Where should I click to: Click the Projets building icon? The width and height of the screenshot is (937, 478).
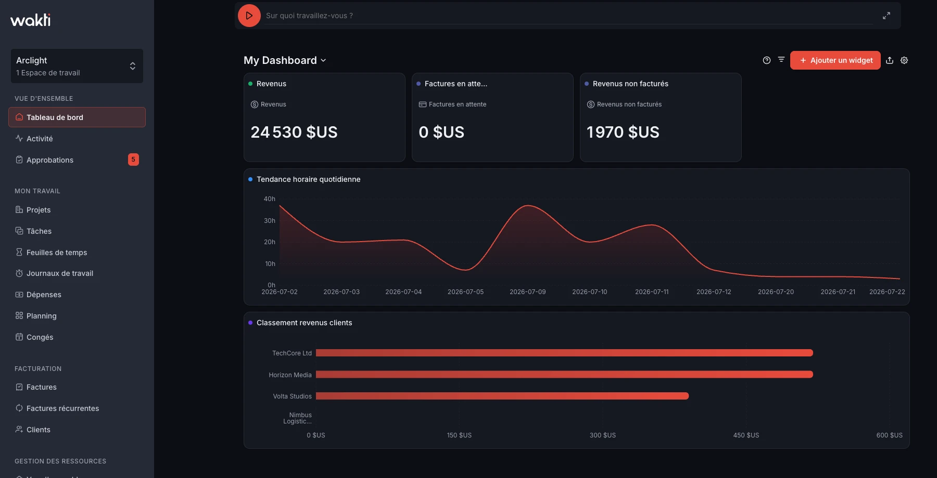click(19, 209)
